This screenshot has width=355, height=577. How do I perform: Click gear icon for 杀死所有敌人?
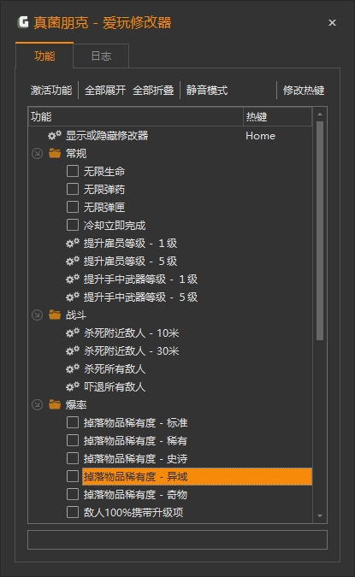pyautogui.click(x=73, y=368)
